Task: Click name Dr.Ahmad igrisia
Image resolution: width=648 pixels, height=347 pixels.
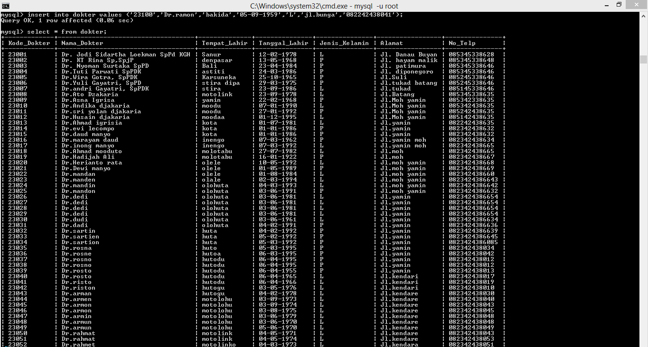Action: point(92,123)
